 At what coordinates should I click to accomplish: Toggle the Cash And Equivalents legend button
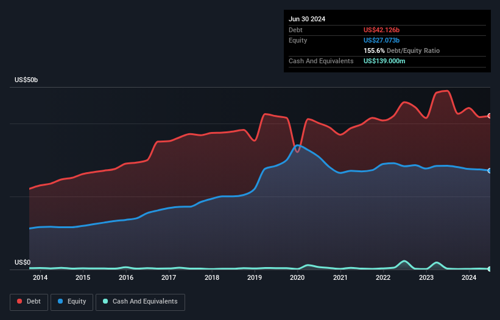pyautogui.click(x=140, y=302)
